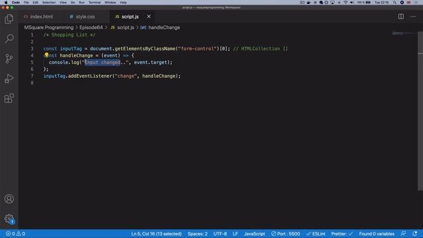Screen dimensions: 423x238
Task: Click Live Server Port : 5500 status
Action: (286, 233)
